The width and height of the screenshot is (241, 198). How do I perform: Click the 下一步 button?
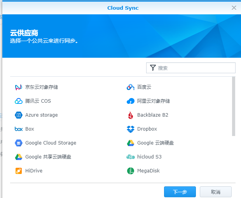coord(180,192)
